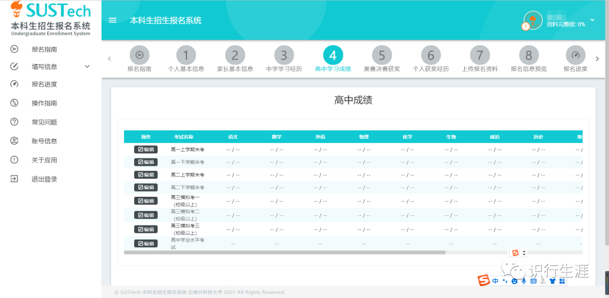Open the account dropdown arrow in header
Viewport: 609px width, 298px height.
coord(592,20)
